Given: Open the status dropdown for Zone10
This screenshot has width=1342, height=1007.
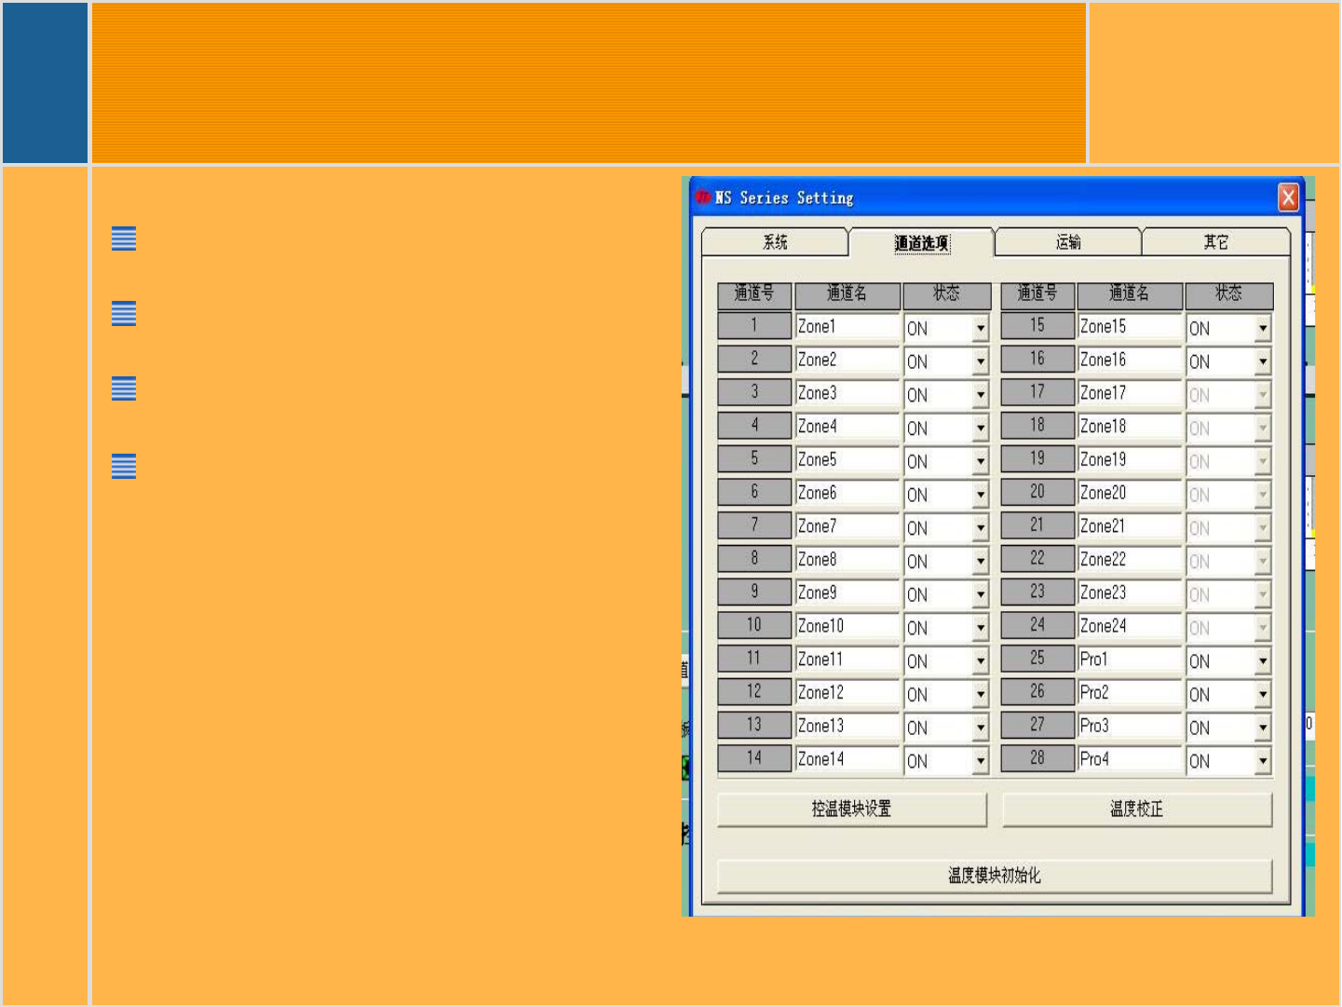Looking at the screenshot, I should (x=980, y=628).
